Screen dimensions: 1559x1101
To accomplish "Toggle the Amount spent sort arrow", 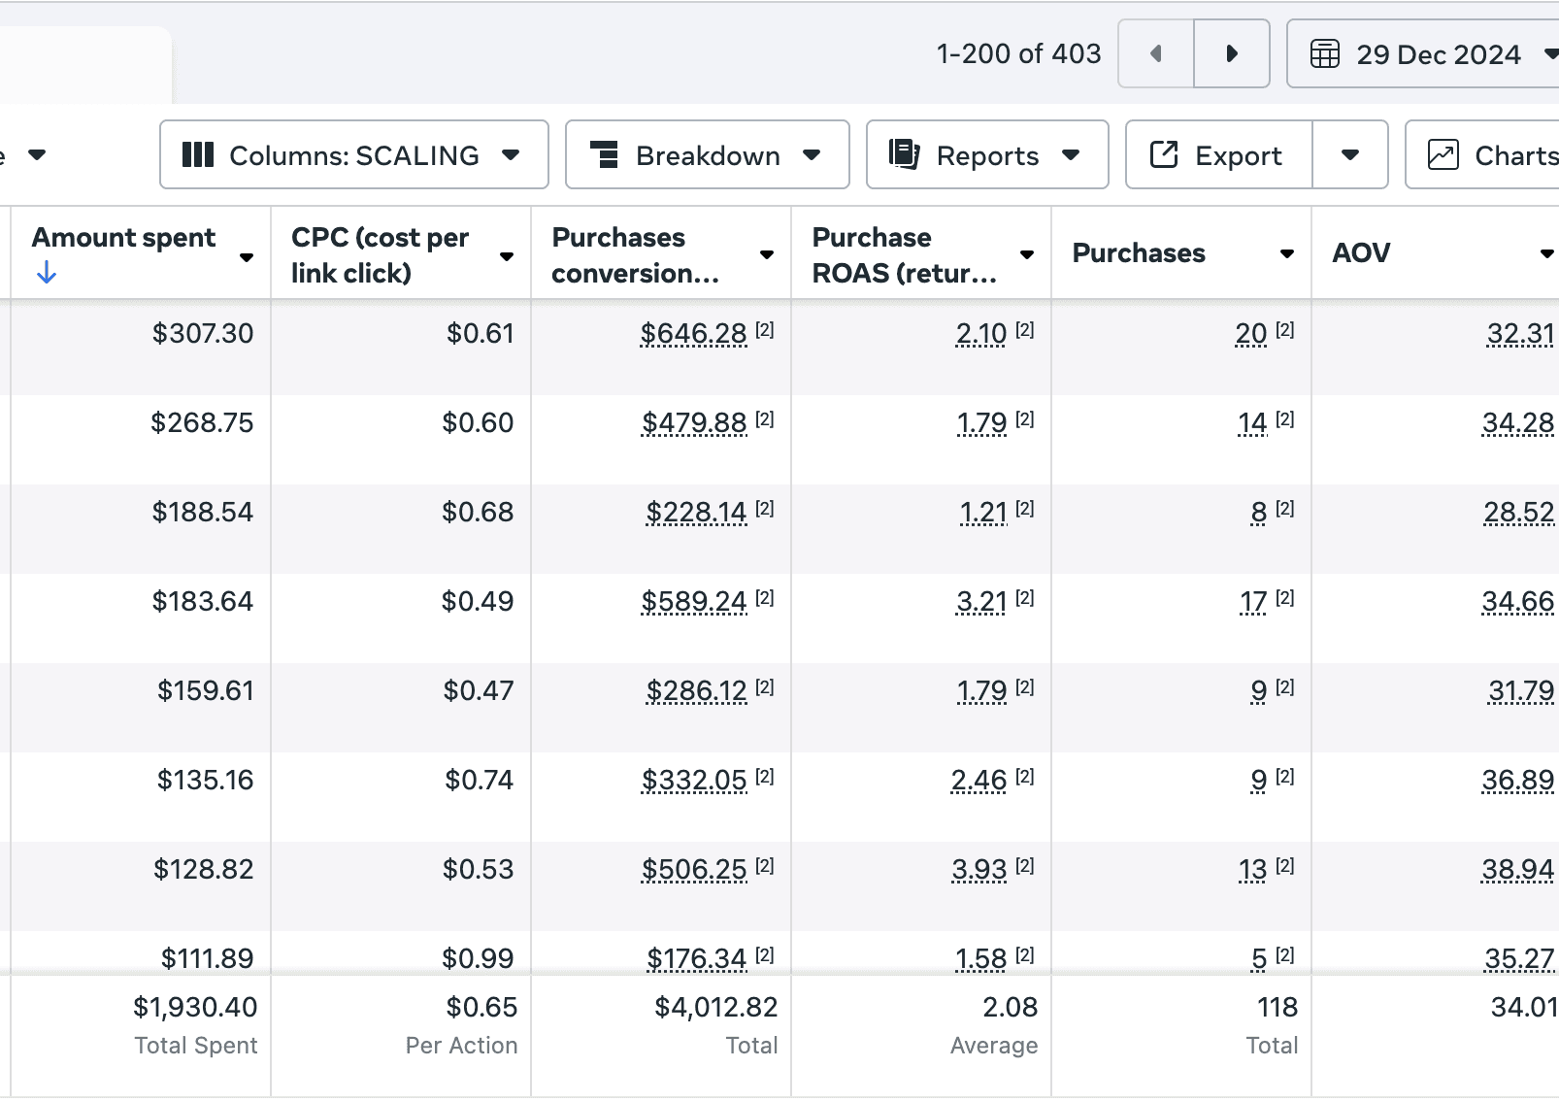I will coord(46,274).
